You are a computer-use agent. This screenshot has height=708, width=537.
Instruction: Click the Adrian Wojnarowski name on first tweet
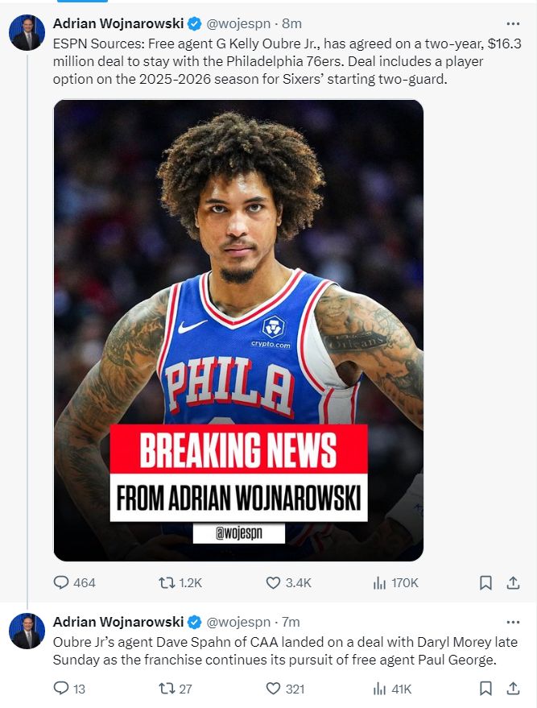pos(118,23)
